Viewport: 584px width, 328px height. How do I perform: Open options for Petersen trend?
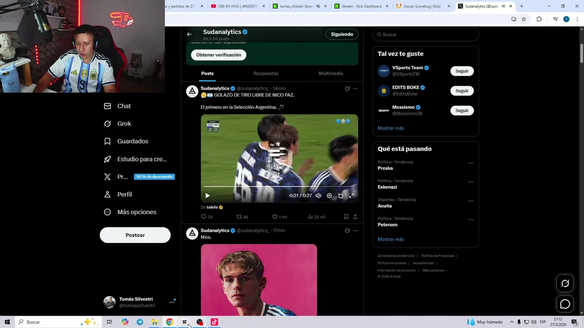point(471,220)
